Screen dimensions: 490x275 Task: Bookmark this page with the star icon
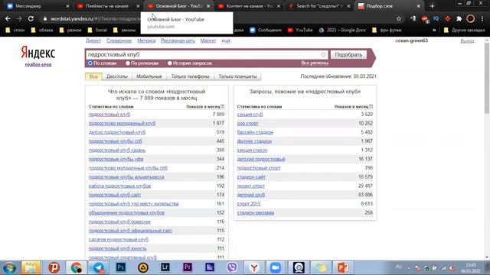399,18
